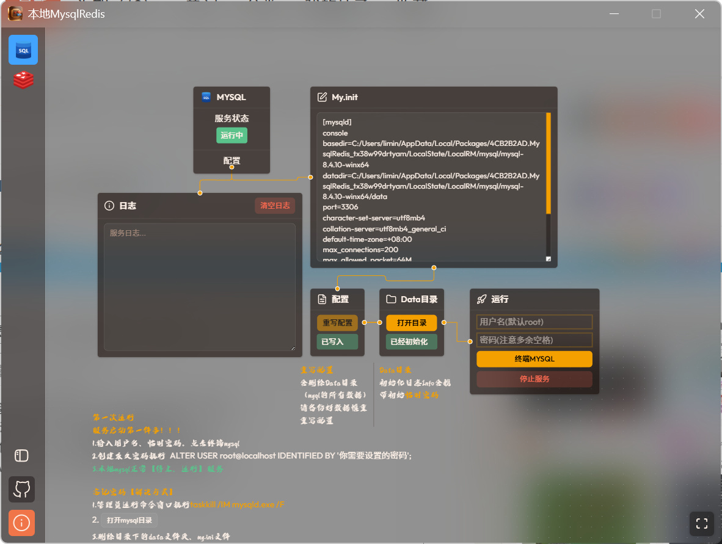Click the SQL icon in MYSQL card
The image size is (722, 544).
click(x=206, y=97)
